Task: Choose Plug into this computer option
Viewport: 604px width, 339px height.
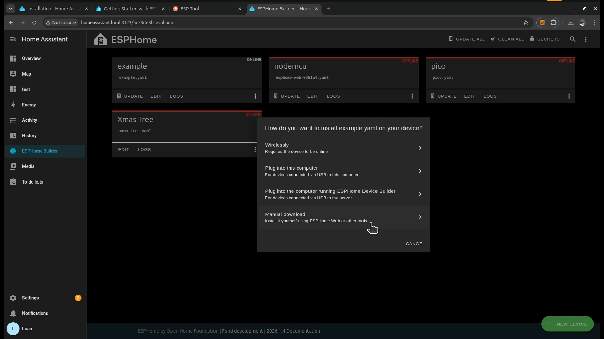Action: click(344, 171)
